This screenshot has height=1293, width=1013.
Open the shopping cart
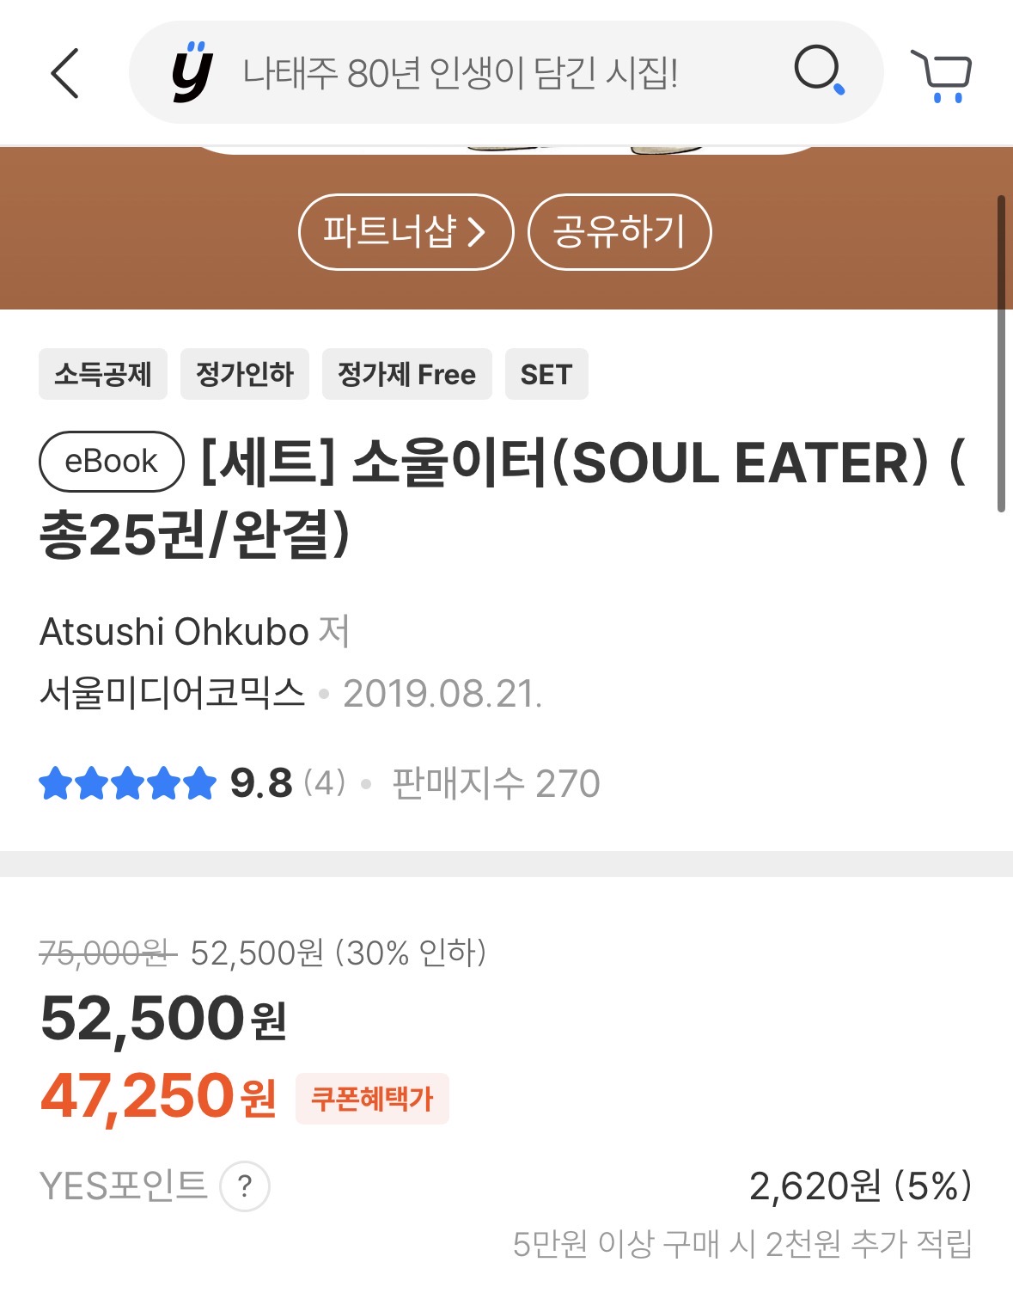click(942, 76)
